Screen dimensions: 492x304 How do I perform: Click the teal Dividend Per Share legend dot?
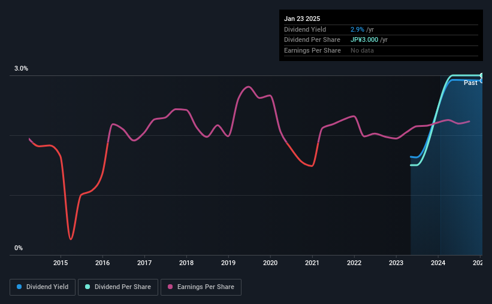pyautogui.click(x=87, y=287)
